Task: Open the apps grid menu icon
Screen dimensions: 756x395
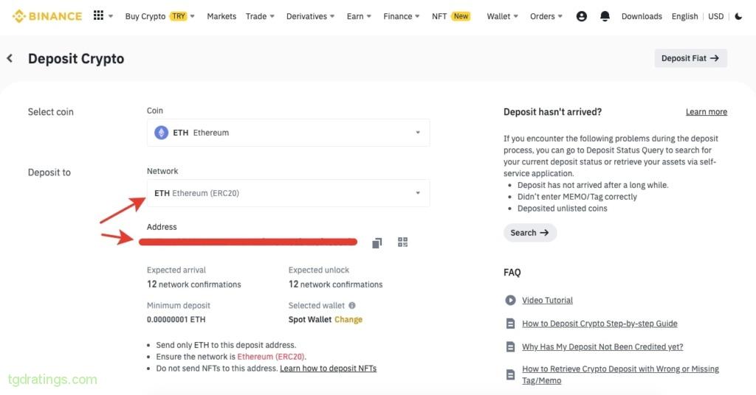Action: pyautogui.click(x=98, y=15)
